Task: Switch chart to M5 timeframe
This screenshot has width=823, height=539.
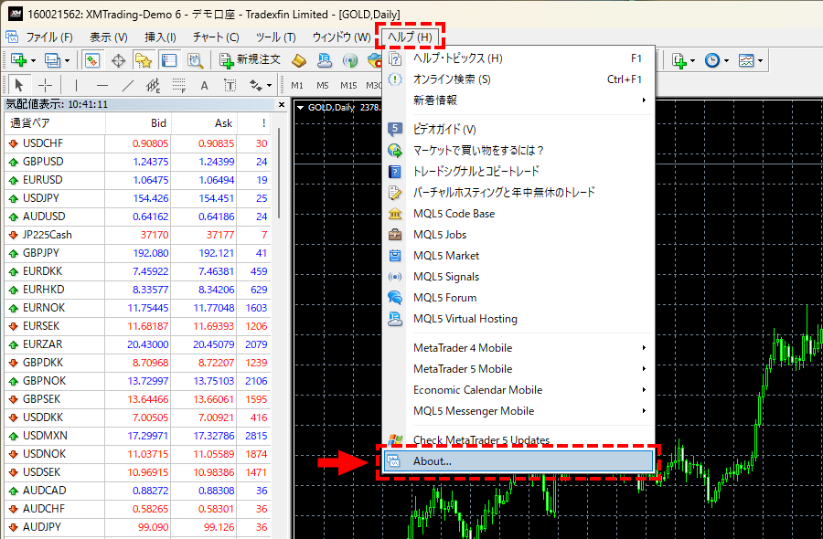Action: [323, 86]
